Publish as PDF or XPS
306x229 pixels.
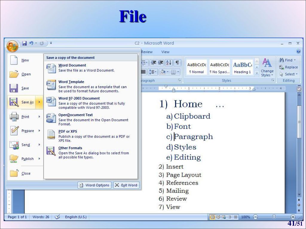coord(91,136)
